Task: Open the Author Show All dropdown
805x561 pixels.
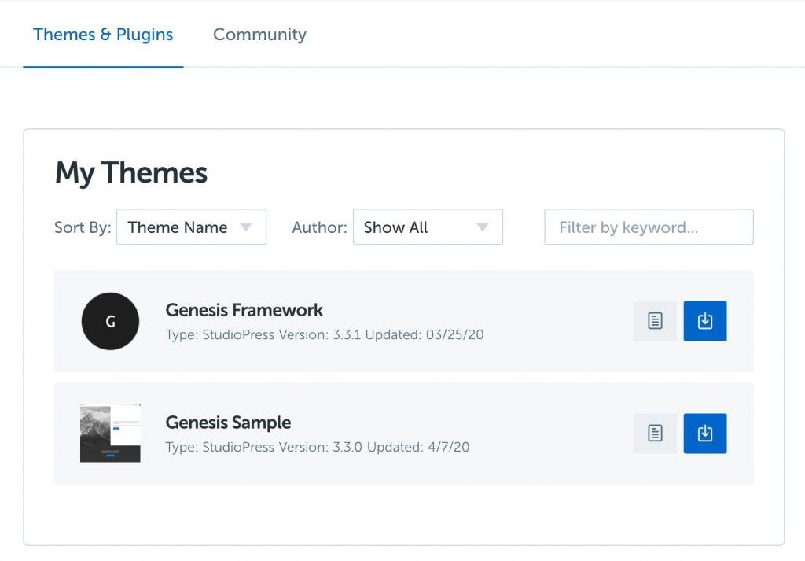Action: 428,227
